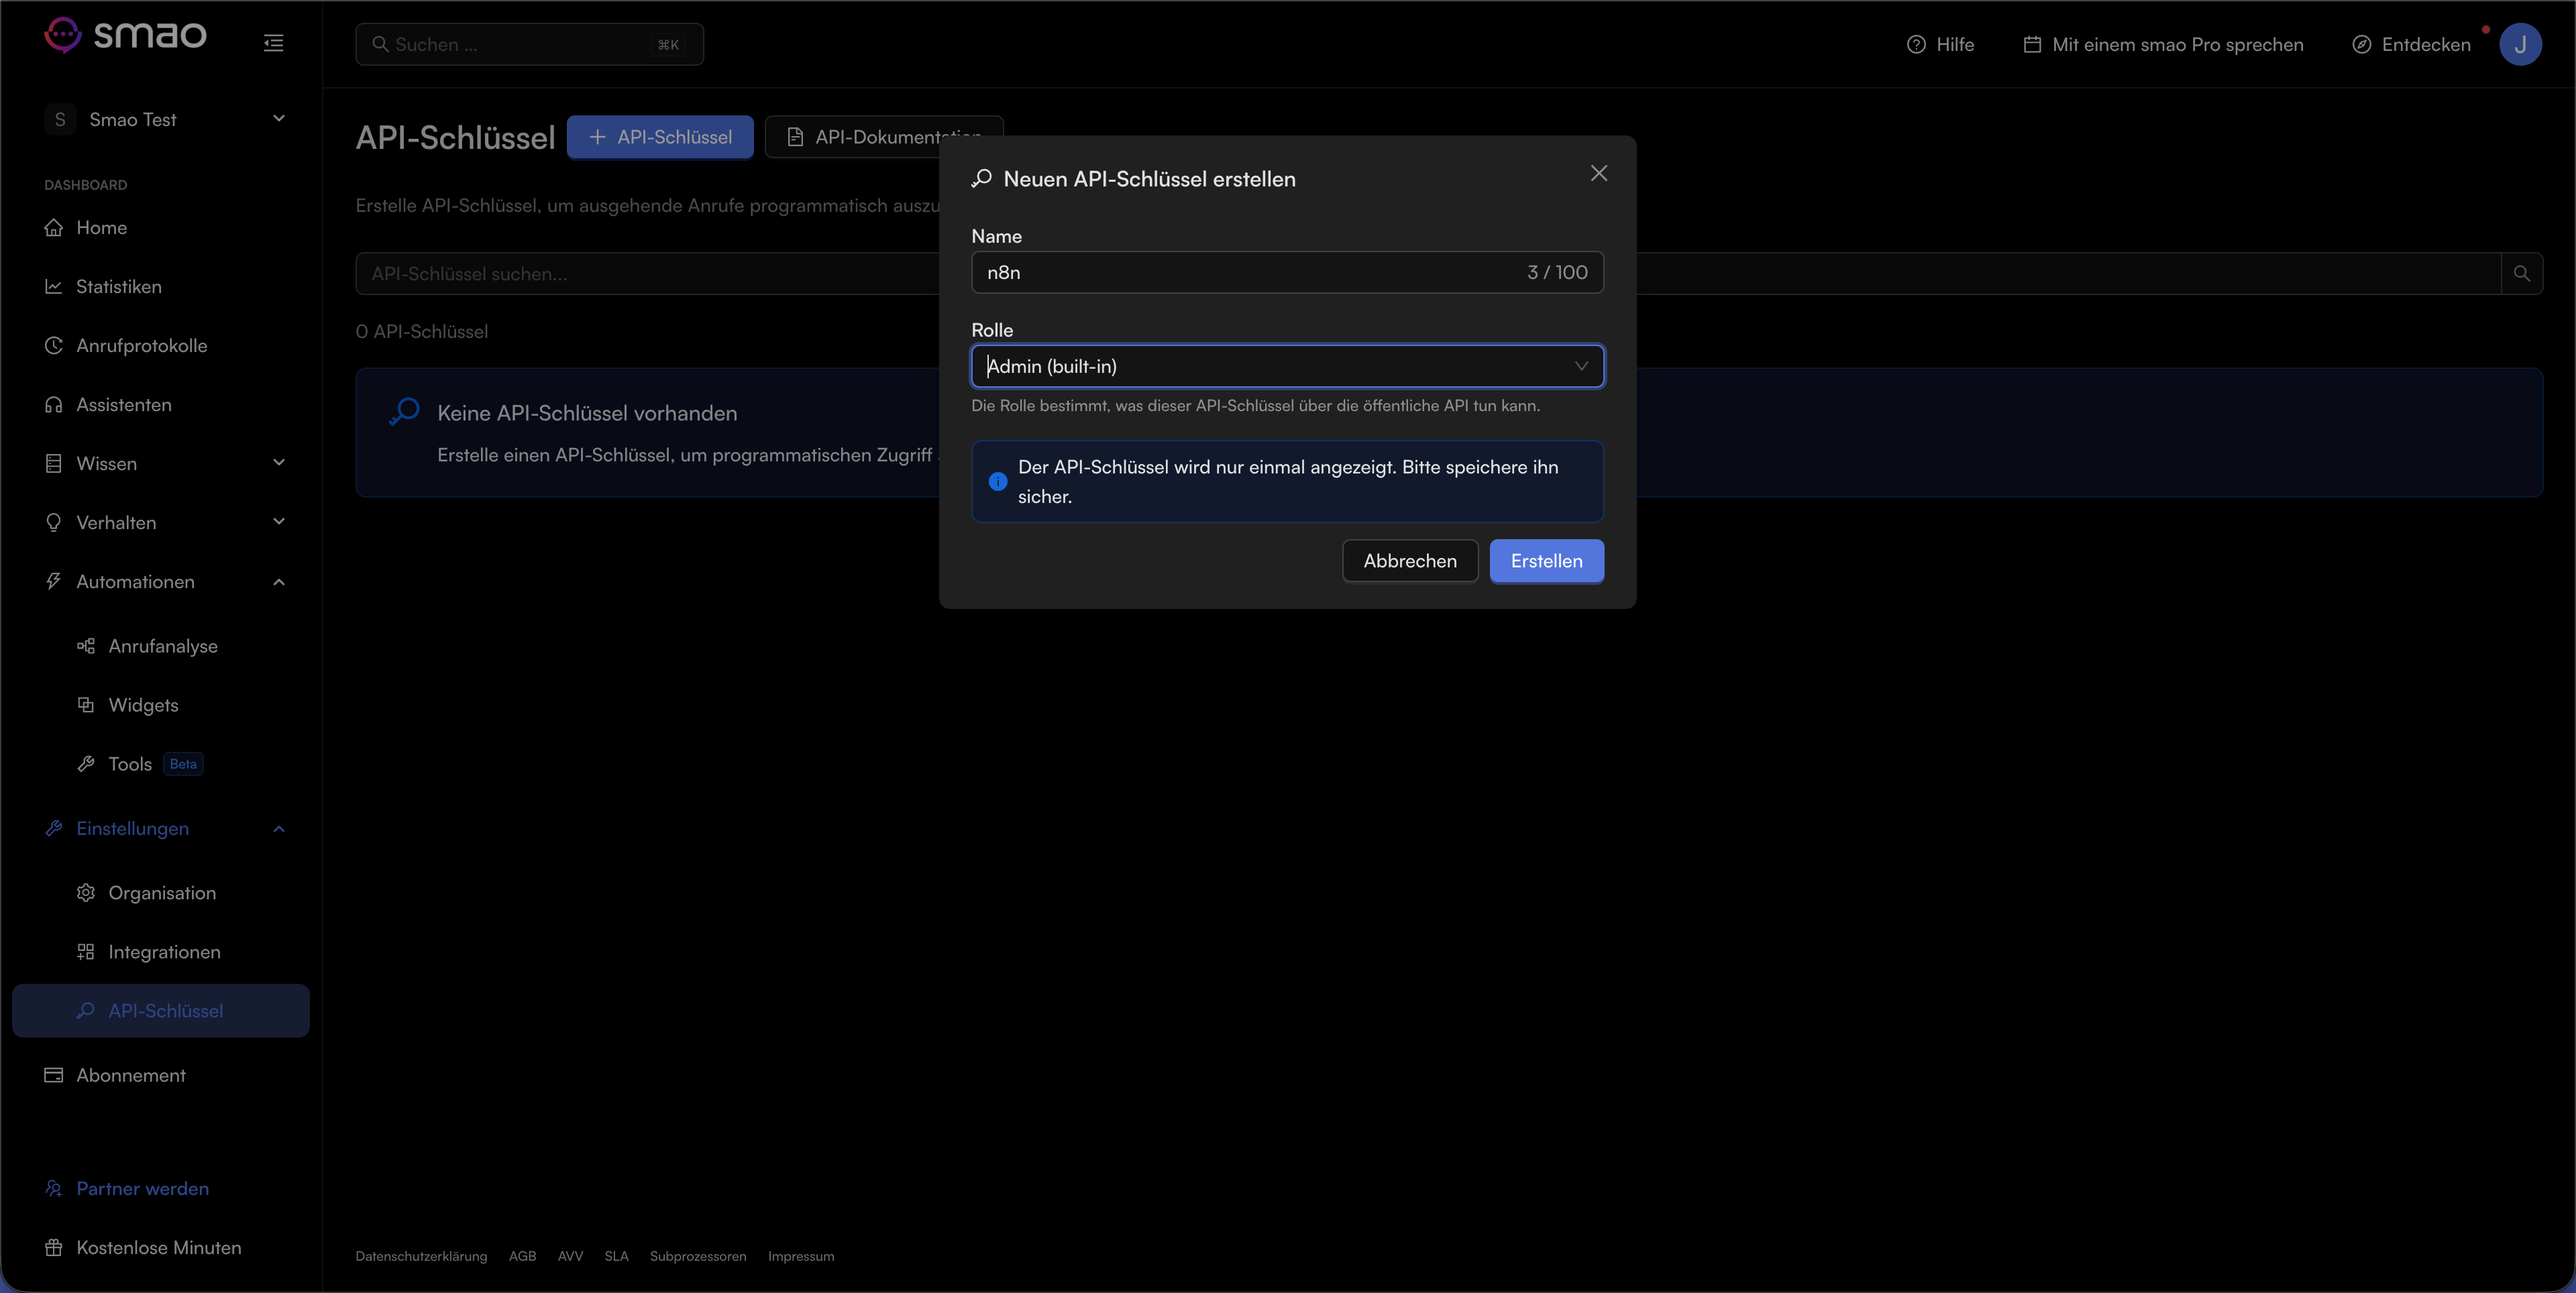Viewport: 2576px width, 1293px height.
Task: Click the Einstellungen wrench icon
Action: pyautogui.click(x=54, y=828)
